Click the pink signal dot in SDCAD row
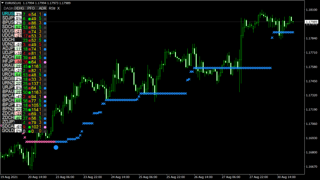 [45, 127]
